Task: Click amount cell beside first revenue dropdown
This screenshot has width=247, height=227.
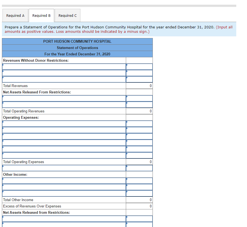Action: click(x=139, y=66)
